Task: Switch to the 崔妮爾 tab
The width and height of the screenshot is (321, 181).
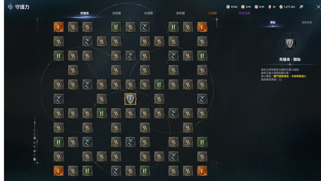Action: (180, 13)
